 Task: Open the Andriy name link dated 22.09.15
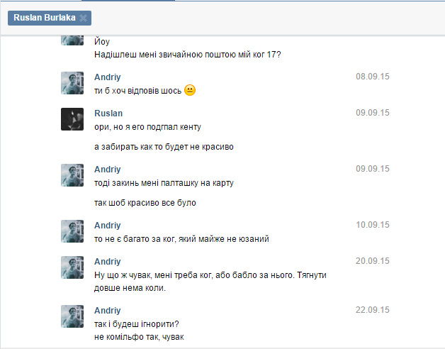pyautogui.click(x=108, y=311)
